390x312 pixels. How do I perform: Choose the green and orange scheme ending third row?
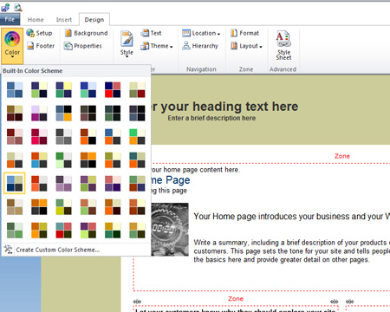137,136
